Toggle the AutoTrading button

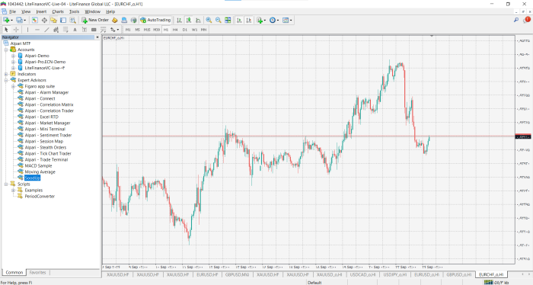coord(155,20)
